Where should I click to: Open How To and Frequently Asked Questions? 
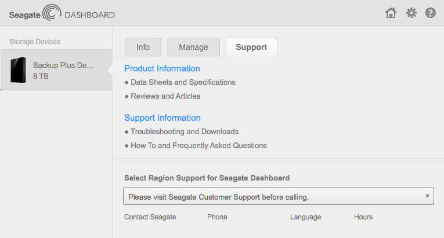[x=198, y=145]
